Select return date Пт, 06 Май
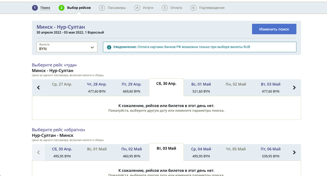This screenshot has height=176, width=327. pyautogui.click(x=271, y=152)
